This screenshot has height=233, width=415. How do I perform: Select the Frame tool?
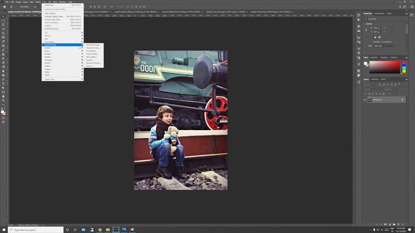click(3, 38)
